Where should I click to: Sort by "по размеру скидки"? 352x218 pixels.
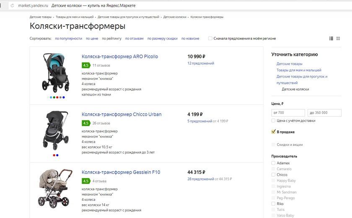(x=162, y=39)
